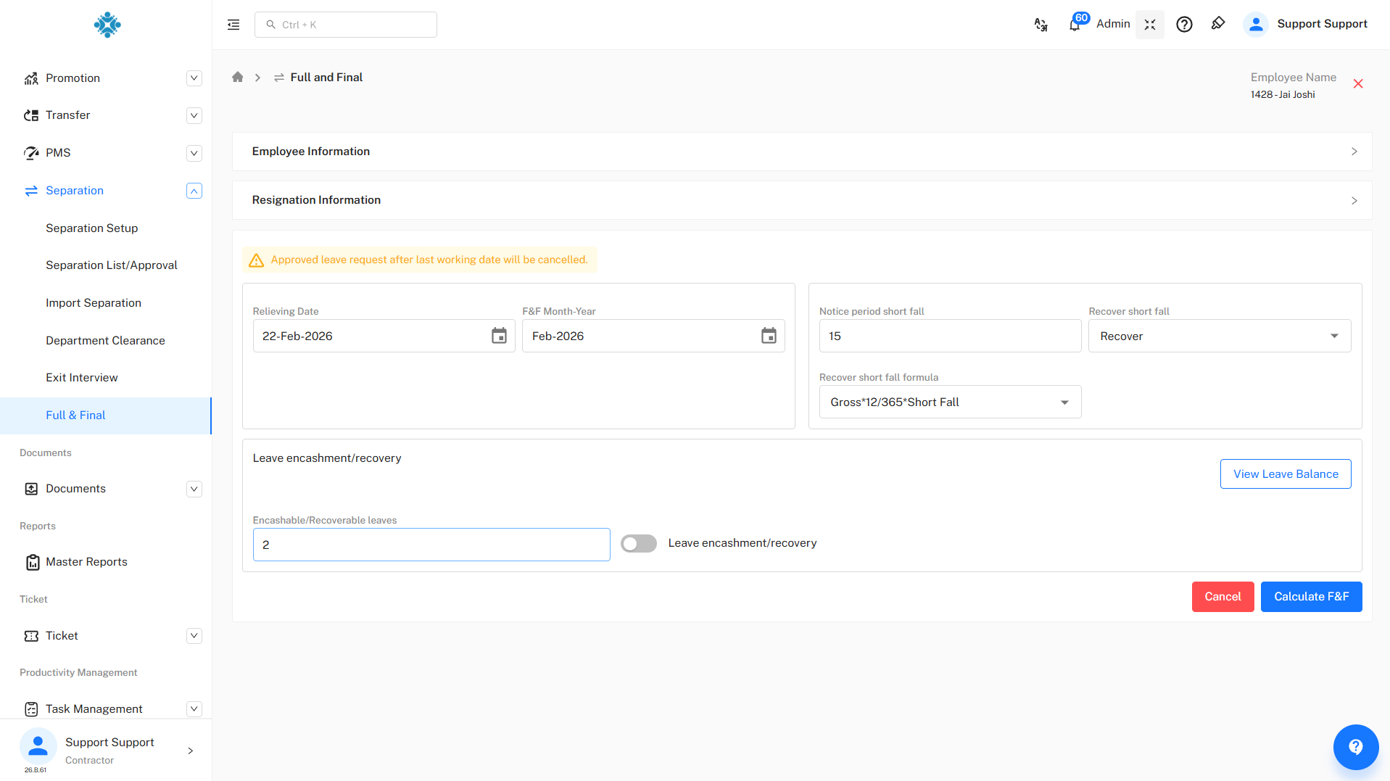Go to home via breadcrumb icon
Image resolution: width=1390 pixels, height=781 pixels.
(x=237, y=77)
